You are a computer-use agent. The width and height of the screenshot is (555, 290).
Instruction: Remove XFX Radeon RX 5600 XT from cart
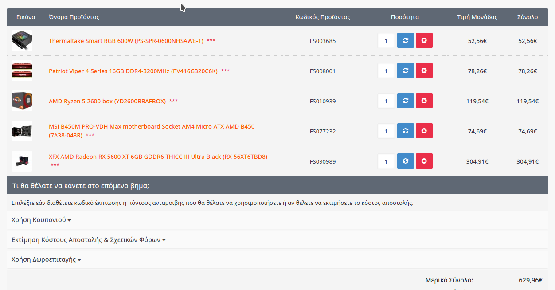pyautogui.click(x=424, y=161)
